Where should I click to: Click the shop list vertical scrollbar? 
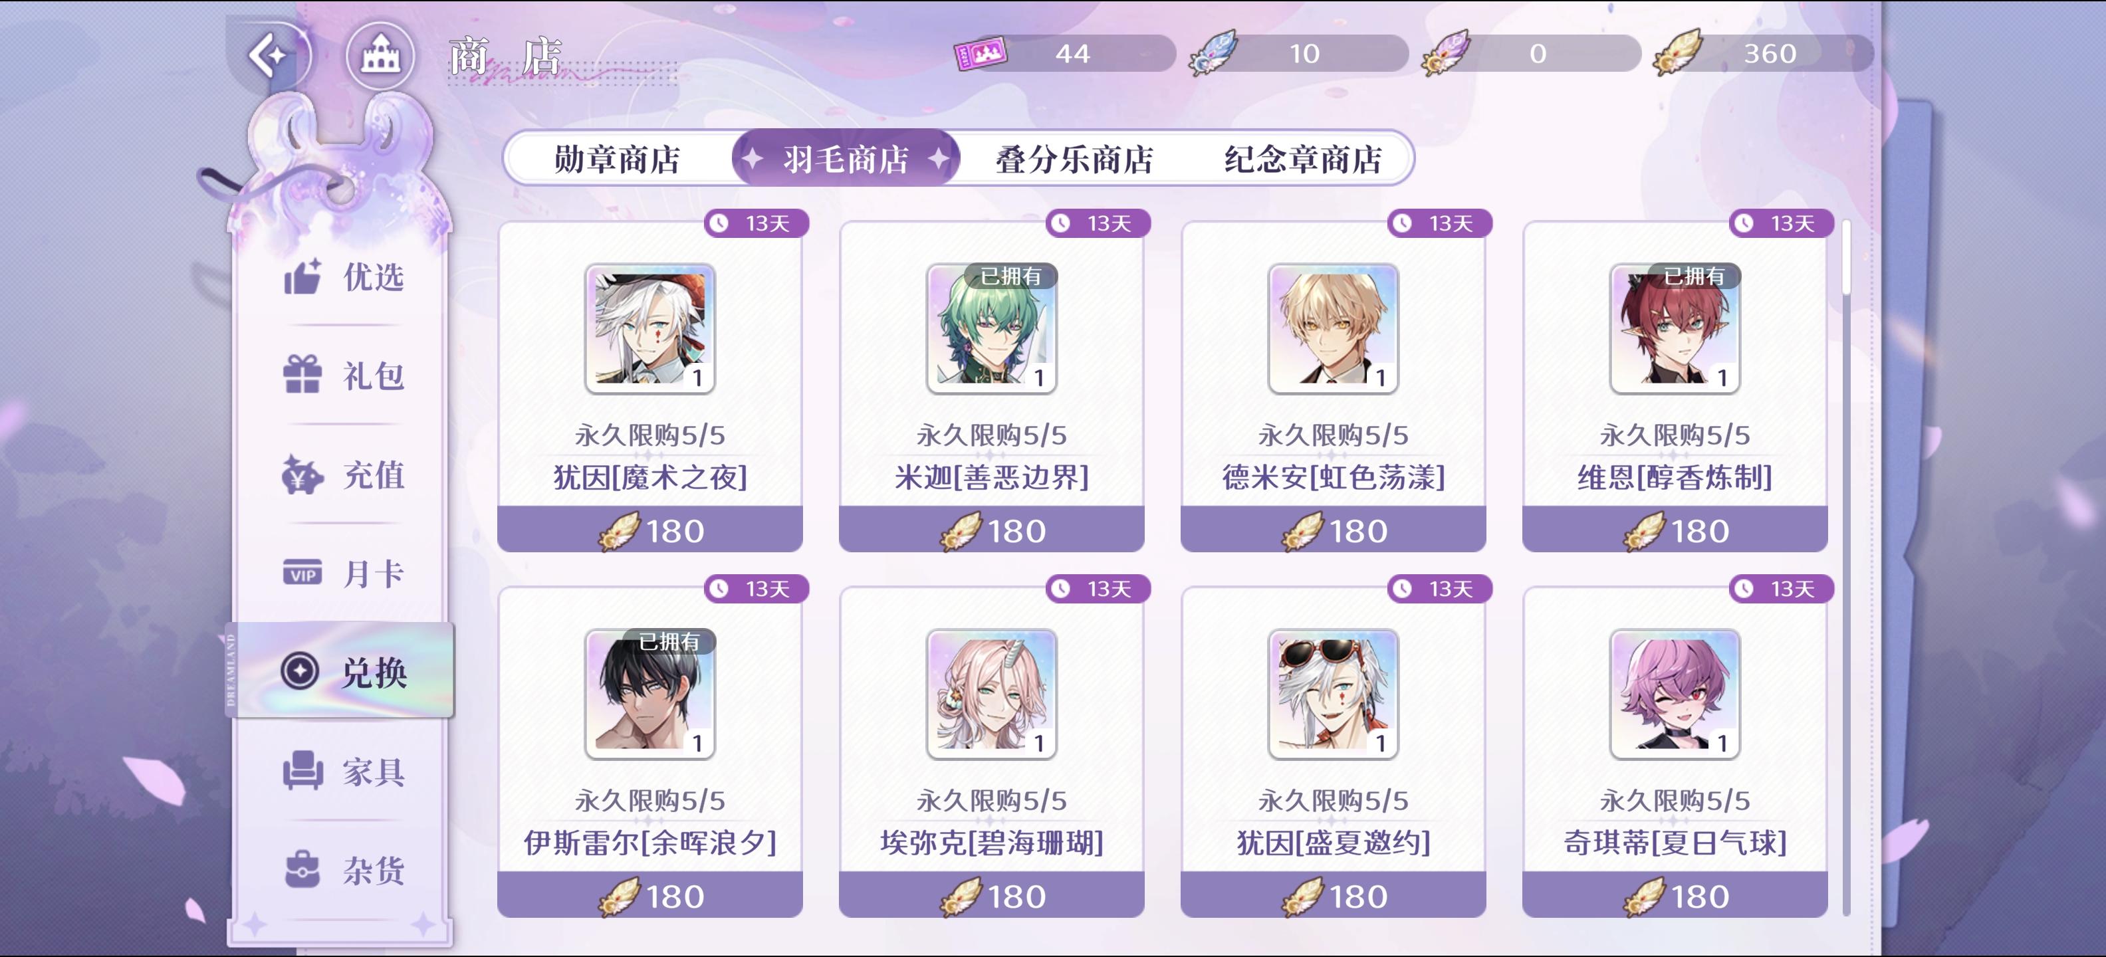click(1846, 566)
